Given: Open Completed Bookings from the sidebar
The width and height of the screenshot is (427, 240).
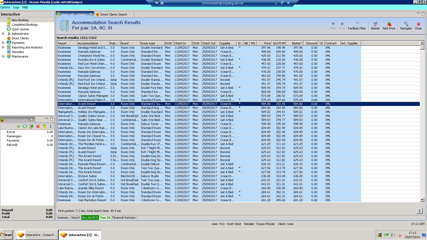Looking at the screenshot, I should click(x=25, y=25).
